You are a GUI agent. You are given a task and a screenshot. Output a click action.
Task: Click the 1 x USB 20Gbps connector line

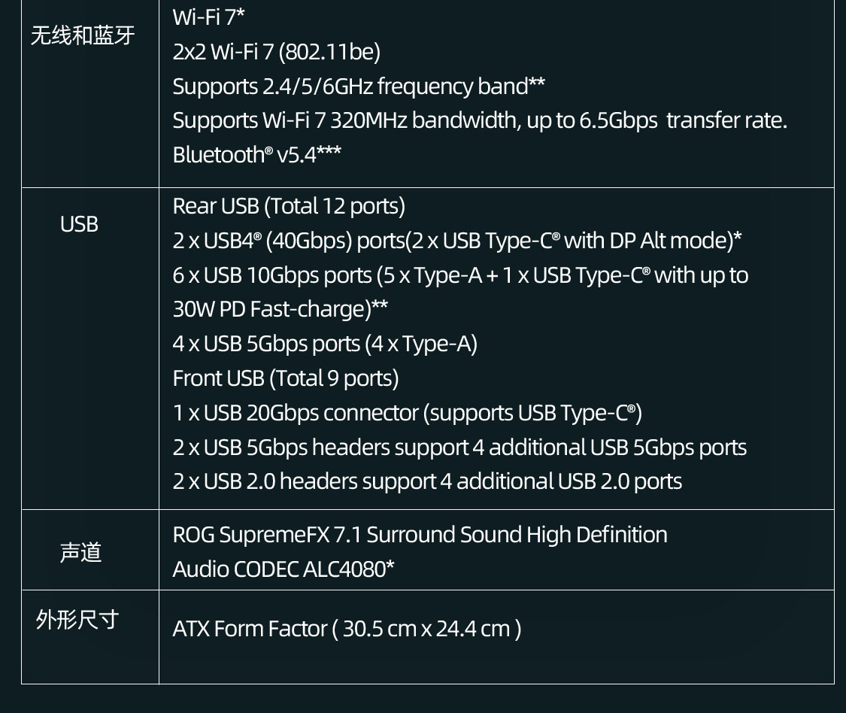coord(407,413)
